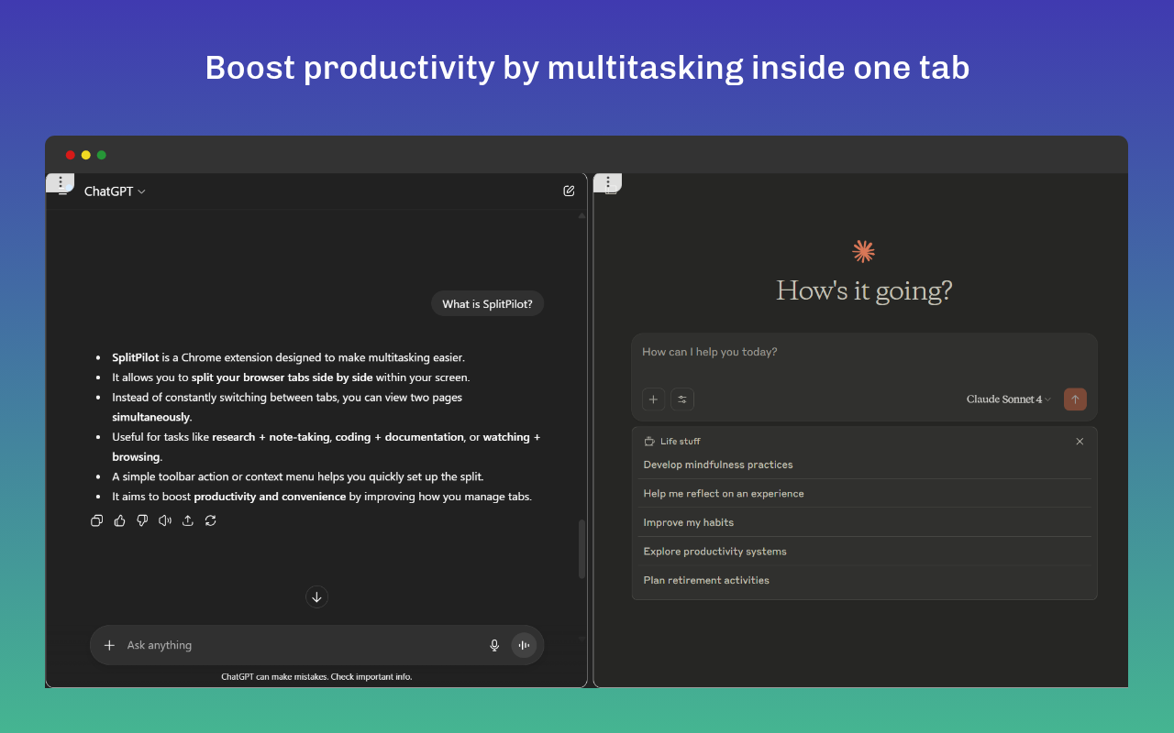Select 'Develop mindfulness practices' suggestion
This screenshot has width=1174, height=733.
(718, 465)
